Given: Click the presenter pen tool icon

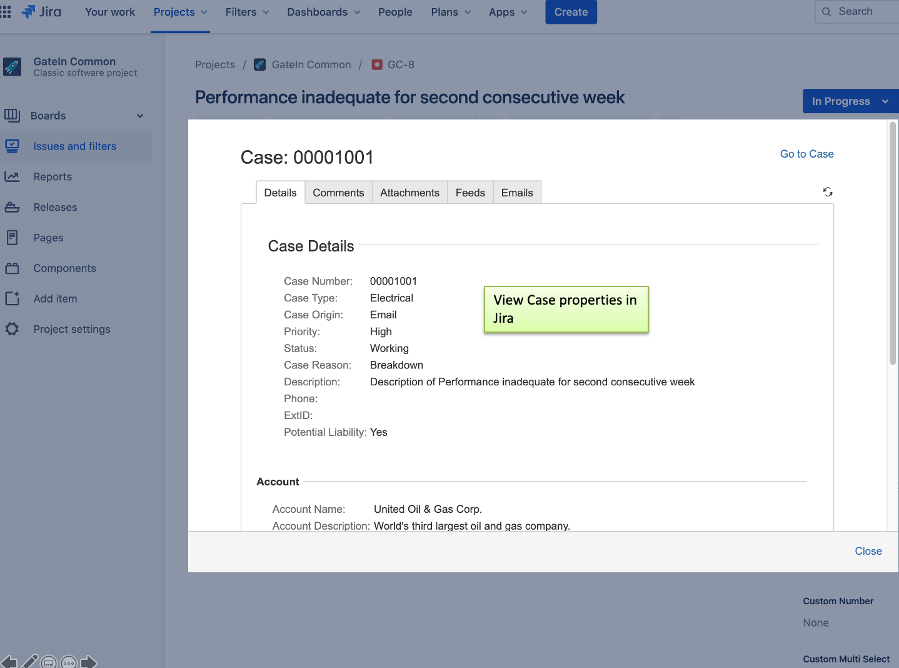Looking at the screenshot, I should click(x=29, y=661).
